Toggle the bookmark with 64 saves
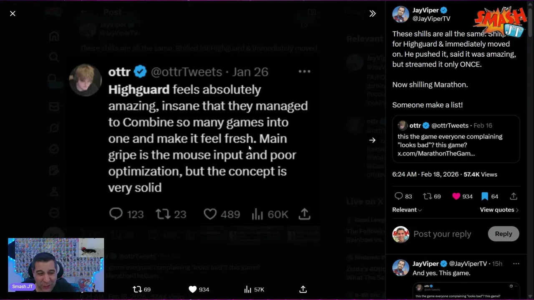Screen dimensions: 534x300 tap(485, 196)
